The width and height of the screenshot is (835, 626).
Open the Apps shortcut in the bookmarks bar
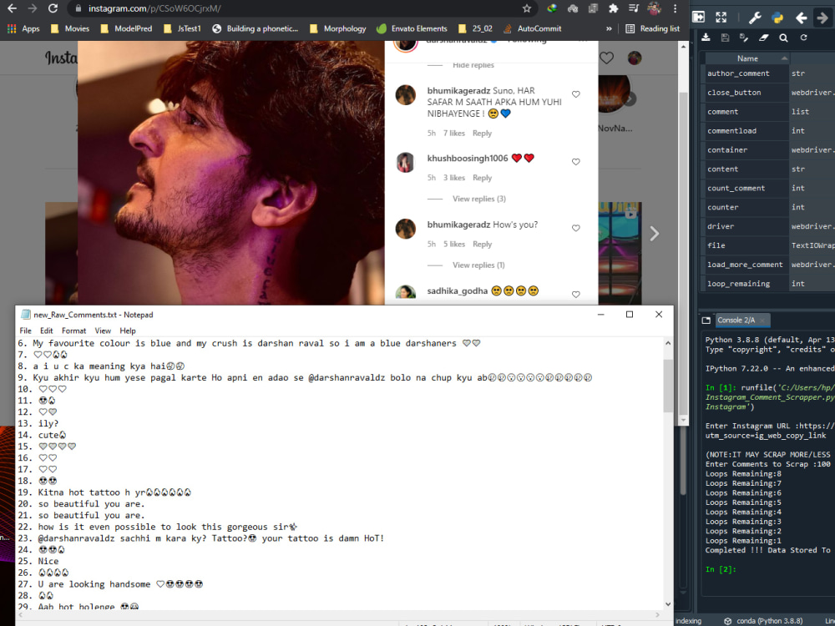tap(23, 28)
